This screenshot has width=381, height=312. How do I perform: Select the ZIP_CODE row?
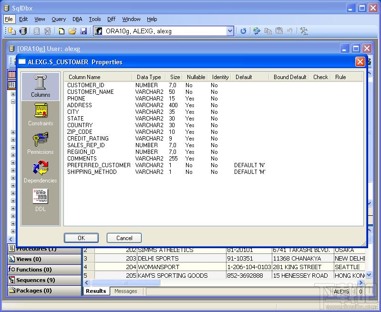(x=214, y=132)
